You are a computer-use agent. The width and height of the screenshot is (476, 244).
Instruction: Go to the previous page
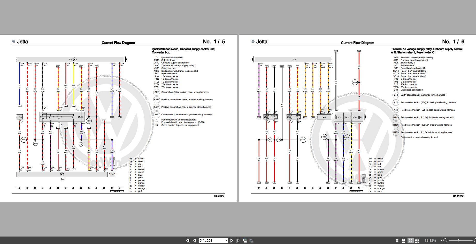pos(195,240)
